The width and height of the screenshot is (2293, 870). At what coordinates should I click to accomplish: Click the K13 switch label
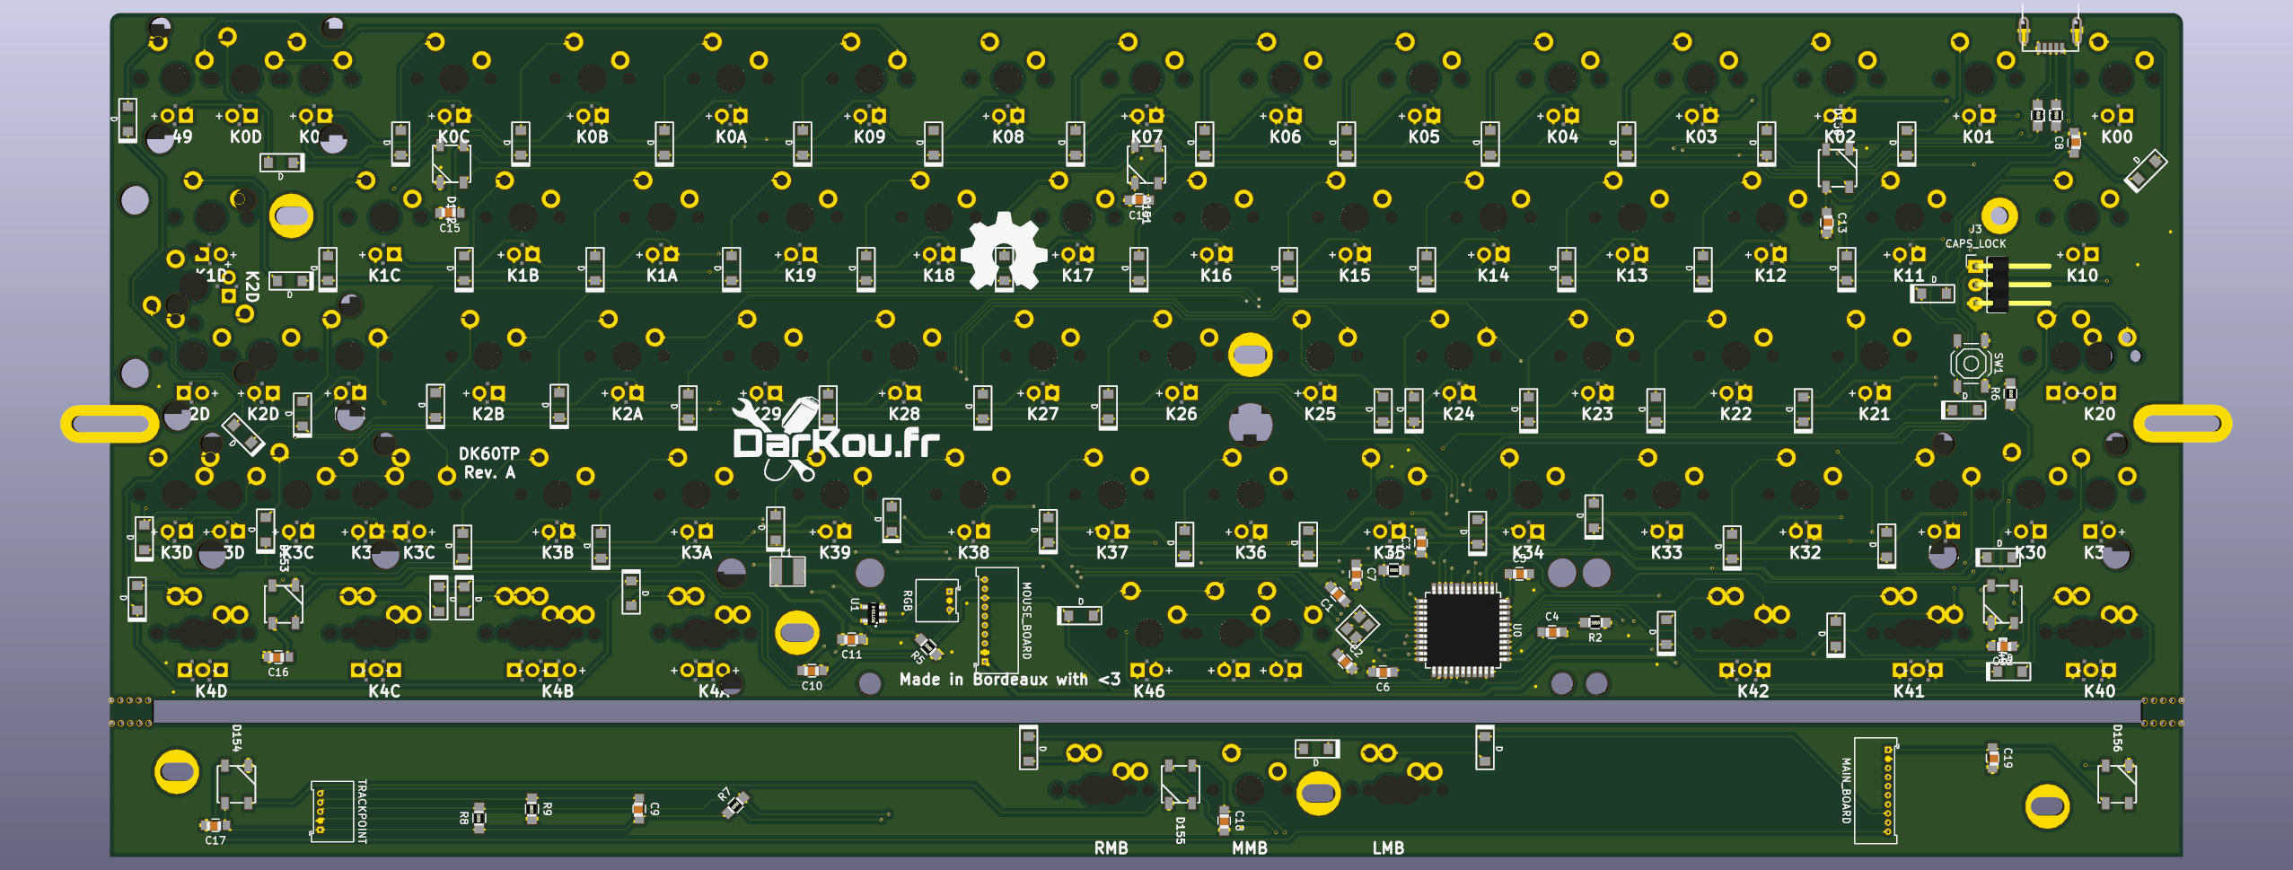tap(1631, 276)
